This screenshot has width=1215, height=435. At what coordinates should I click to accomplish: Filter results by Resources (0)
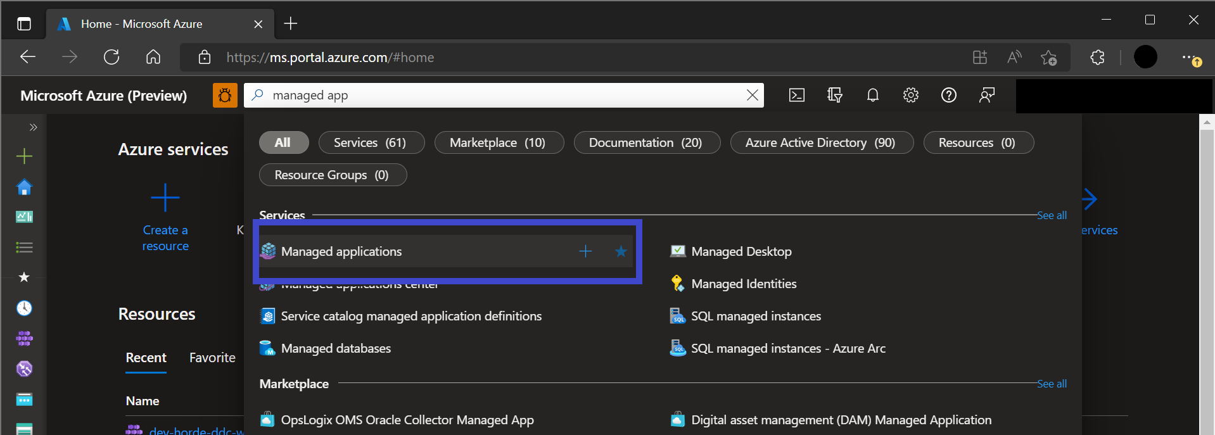[978, 142]
